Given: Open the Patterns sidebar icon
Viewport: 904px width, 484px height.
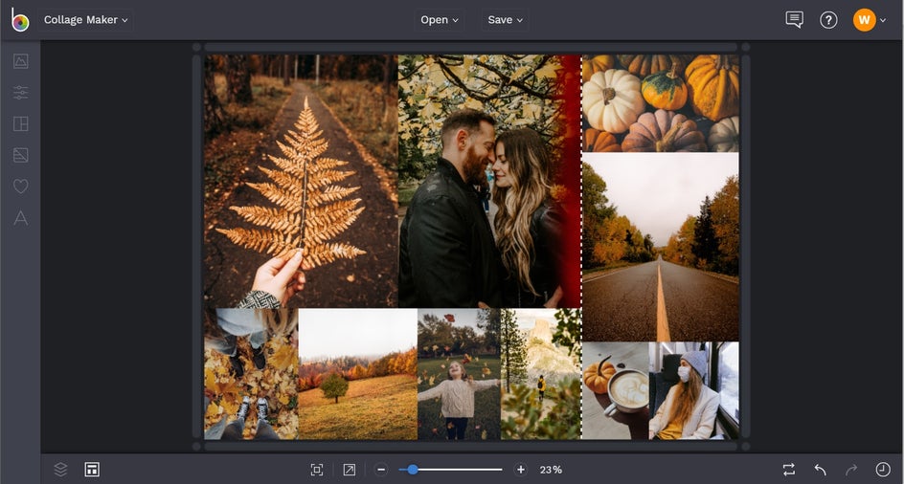Looking at the screenshot, I should click(x=20, y=155).
